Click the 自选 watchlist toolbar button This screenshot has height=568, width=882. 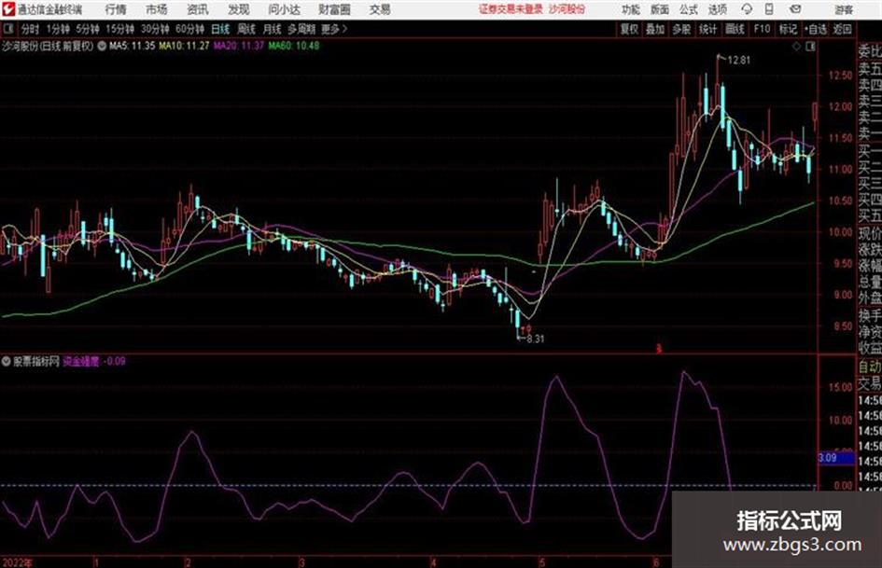pyautogui.click(x=816, y=29)
